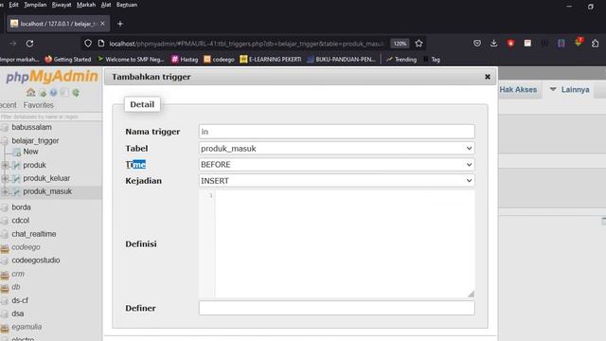Select the chat_realtime database
The width and height of the screenshot is (606, 341).
click(34, 234)
